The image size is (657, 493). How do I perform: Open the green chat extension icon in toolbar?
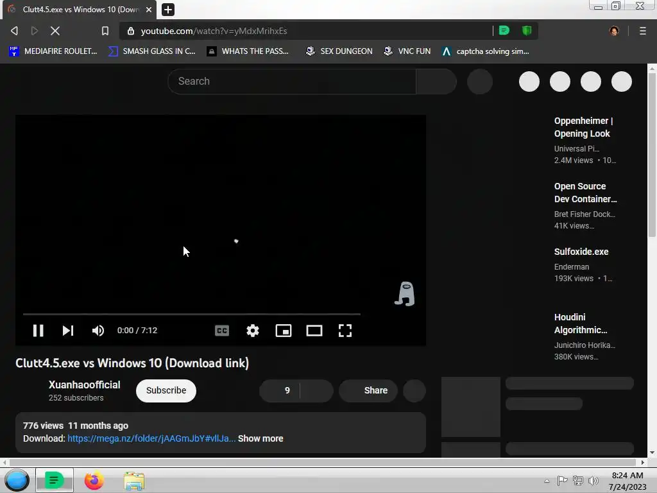coord(504,30)
